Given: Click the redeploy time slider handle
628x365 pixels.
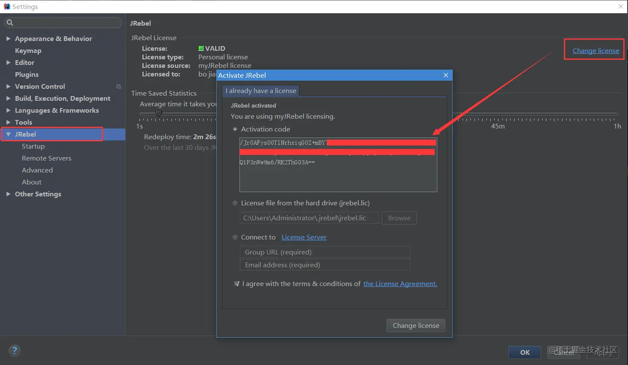Looking at the screenshot, I should click(159, 113).
